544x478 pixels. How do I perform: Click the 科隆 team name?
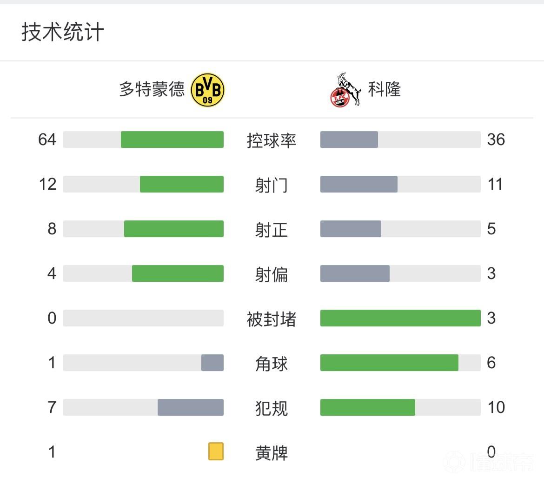(x=384, y=89)
